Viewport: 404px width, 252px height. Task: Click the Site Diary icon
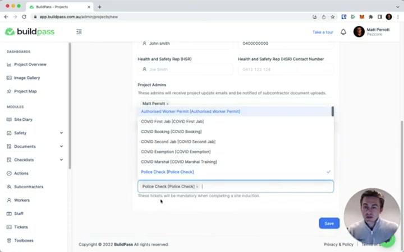(x=9, y=119)
